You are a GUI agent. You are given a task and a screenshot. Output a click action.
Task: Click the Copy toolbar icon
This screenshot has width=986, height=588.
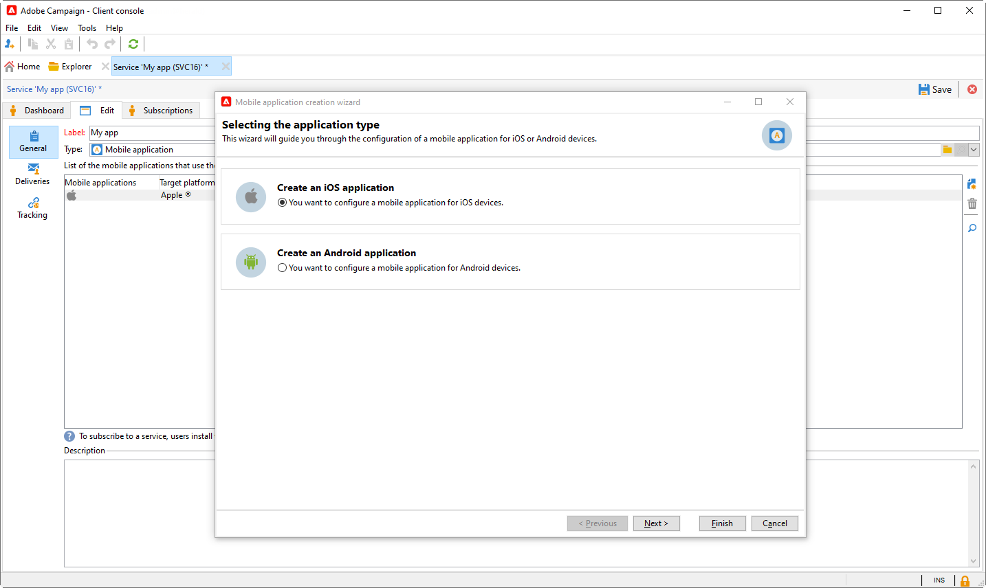pos(33,44)
